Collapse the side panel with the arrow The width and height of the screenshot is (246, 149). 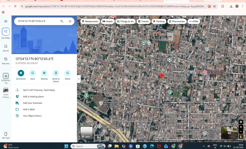point(79,79)
